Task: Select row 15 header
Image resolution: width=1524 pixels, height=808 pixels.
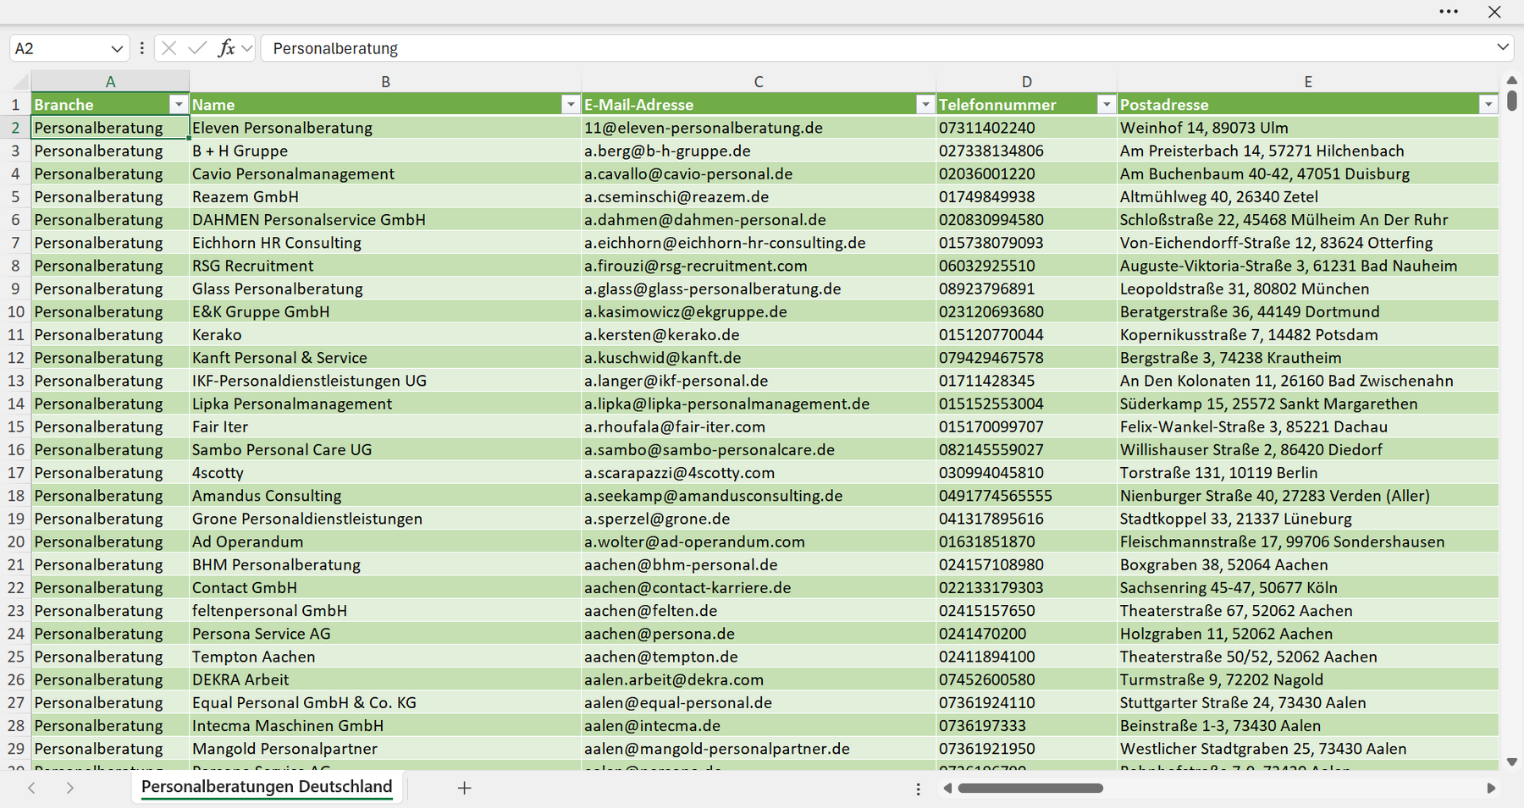Action: pyautogui.click(x=15, y=426)
